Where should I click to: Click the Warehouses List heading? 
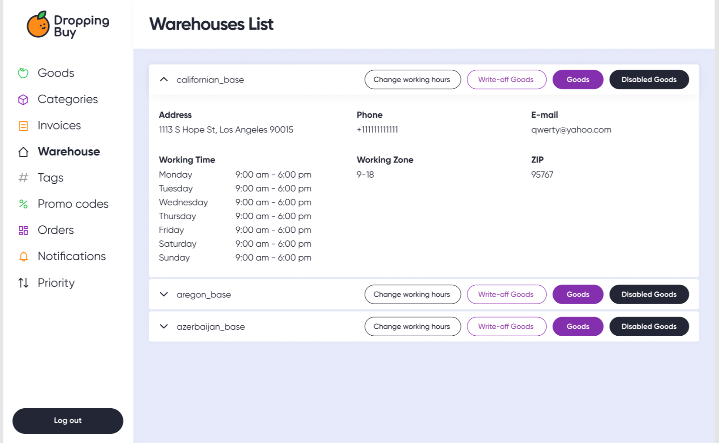211,24
